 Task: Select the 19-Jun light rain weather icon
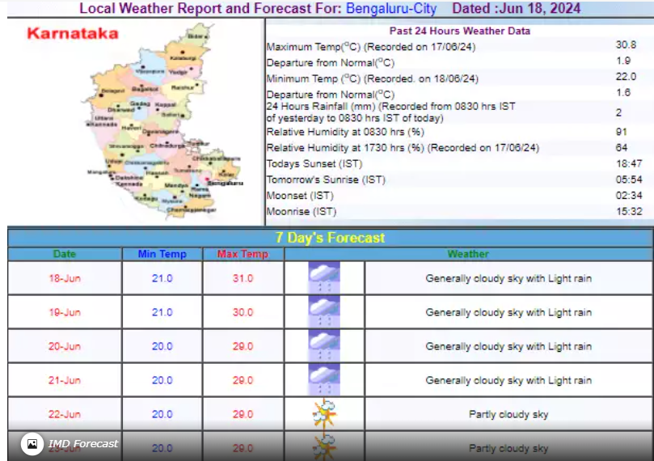click(x=324, y=312)
